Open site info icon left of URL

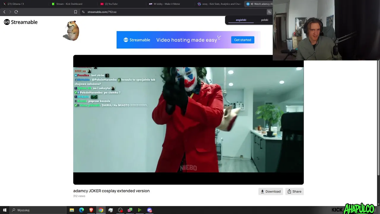[83, 12]
